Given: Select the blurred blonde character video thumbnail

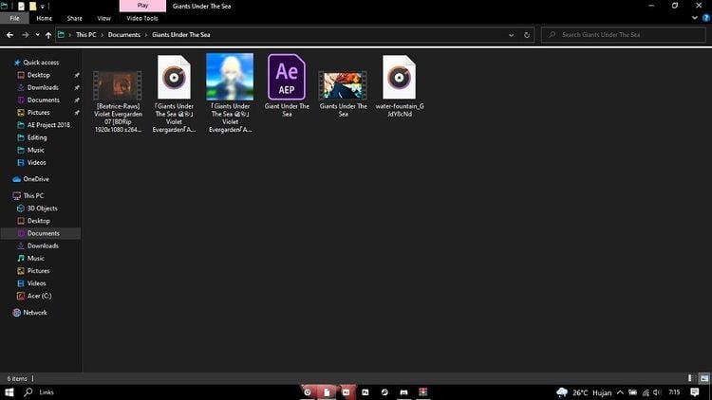Looking at the screenshot, I should pos(230,94).
